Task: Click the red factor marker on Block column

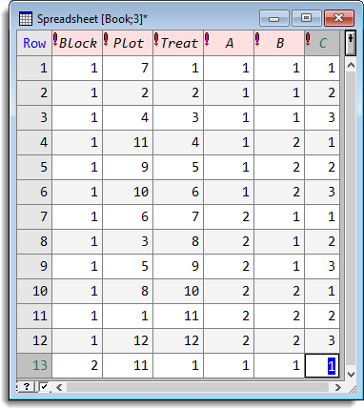Action: coord(55,39)
